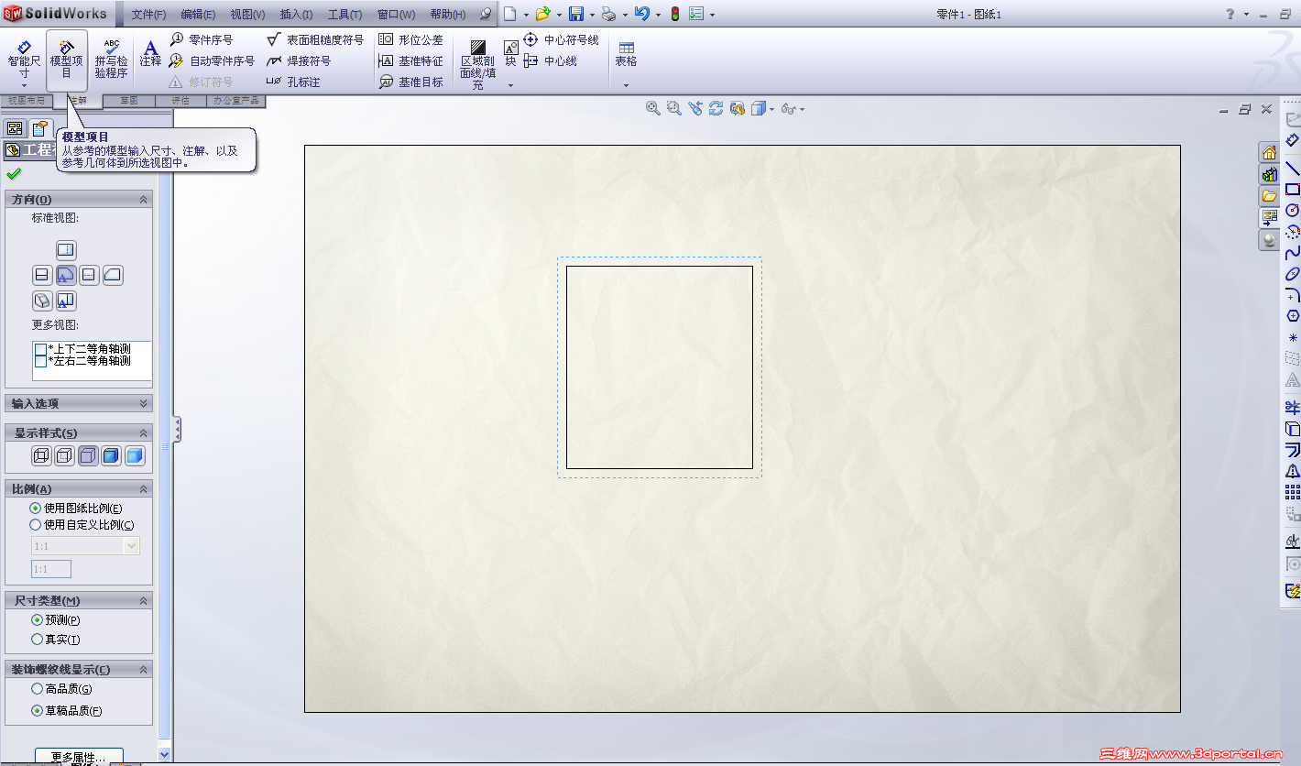Choose Auto Balloon (自动零件序号)
Image resolution: width=1301 pixels, height=766 pixels.
pyautogui.click(x=212, y=60)
